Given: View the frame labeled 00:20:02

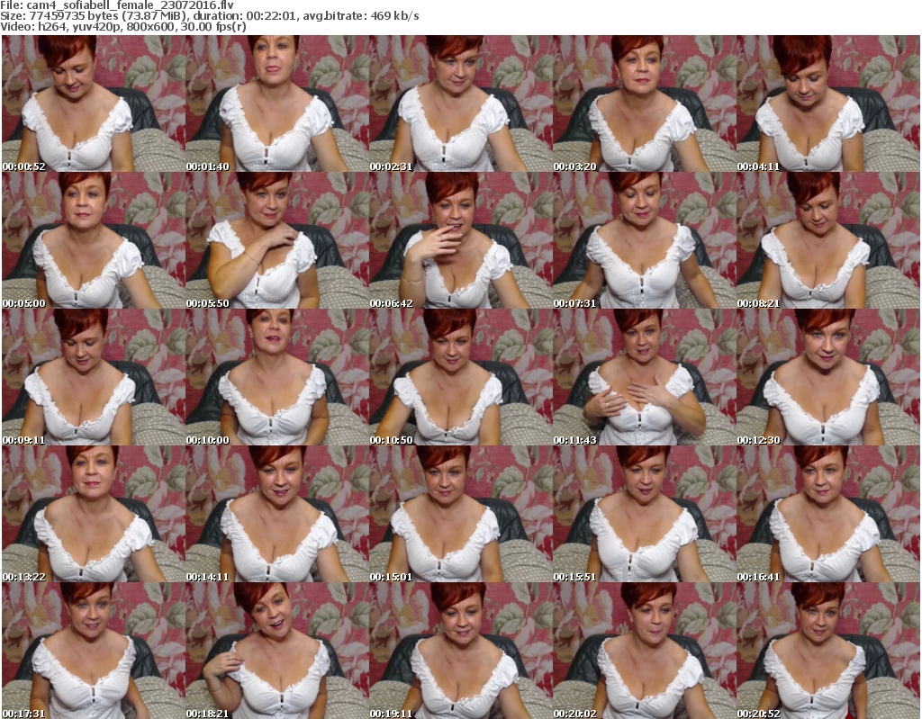Looking at the screenshot, I should coord(645,651).
